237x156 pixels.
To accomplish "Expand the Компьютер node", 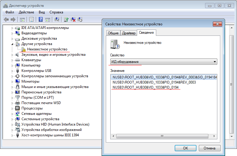I will (x=13, y=66).
